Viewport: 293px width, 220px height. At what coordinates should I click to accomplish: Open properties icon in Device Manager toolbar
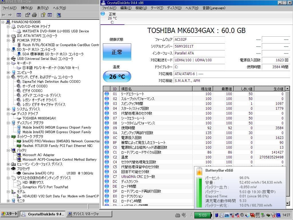tap(27, 15)
